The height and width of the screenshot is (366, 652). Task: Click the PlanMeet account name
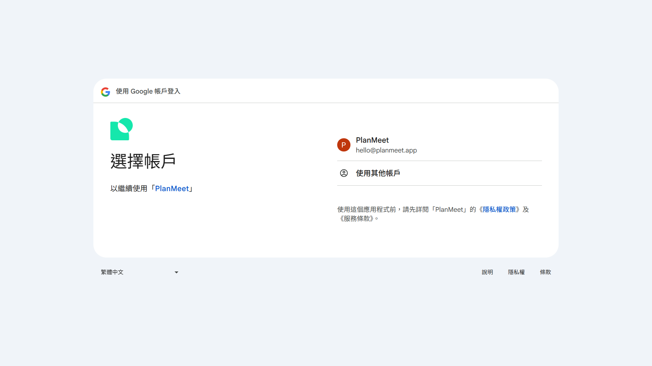pyautogui.click(x=372, y=140)
